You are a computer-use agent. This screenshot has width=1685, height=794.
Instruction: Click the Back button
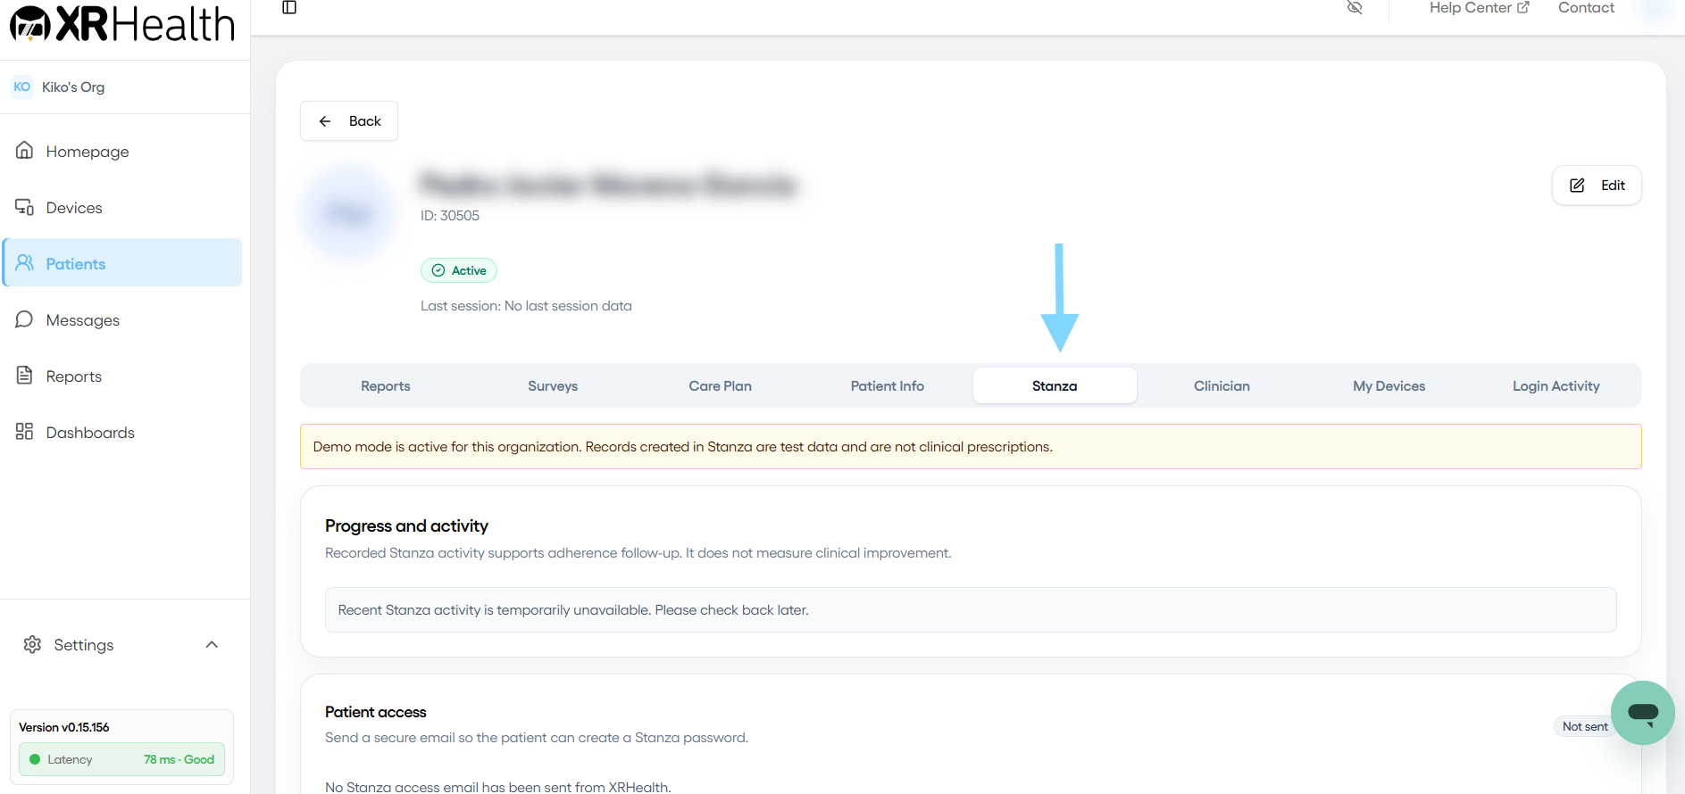point(349,121)
